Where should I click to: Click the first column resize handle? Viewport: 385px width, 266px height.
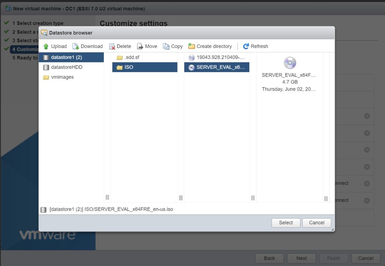click(107, 197)
